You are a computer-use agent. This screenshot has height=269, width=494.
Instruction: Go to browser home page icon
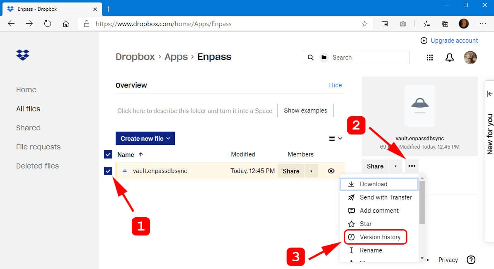click(66, 24)
